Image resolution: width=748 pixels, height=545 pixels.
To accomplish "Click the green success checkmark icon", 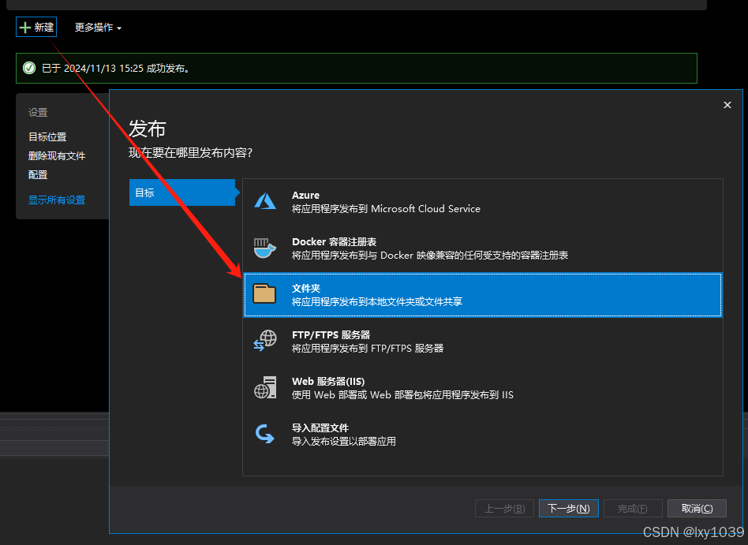I will coord(29,68).
